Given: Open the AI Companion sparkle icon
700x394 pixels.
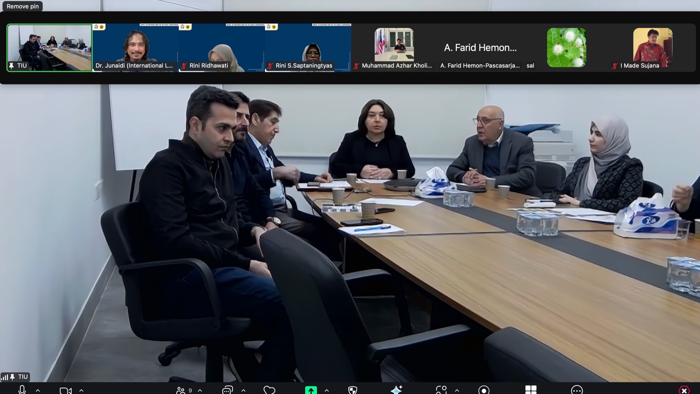Looking at the screenshot, I should click(x=396, y=390).
